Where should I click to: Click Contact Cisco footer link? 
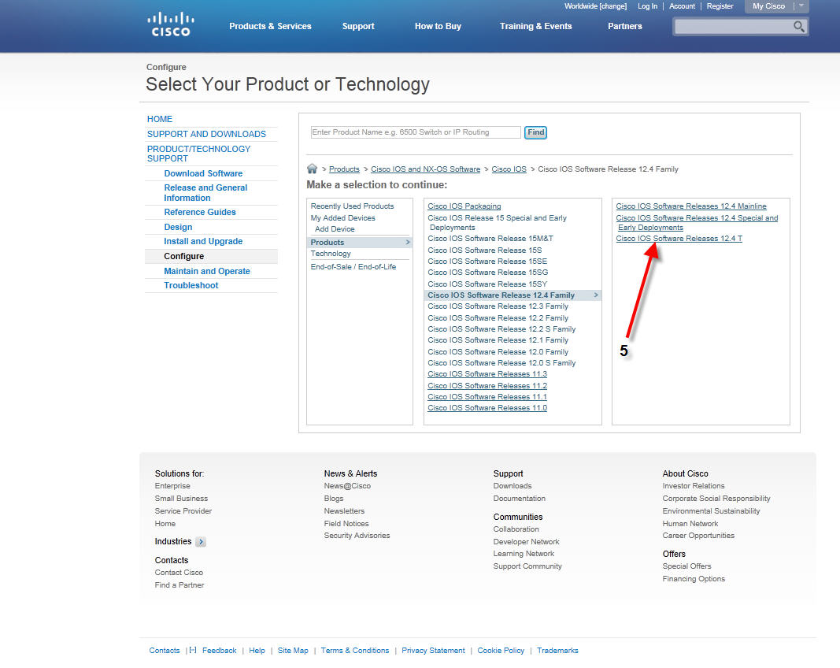(179, 573)
